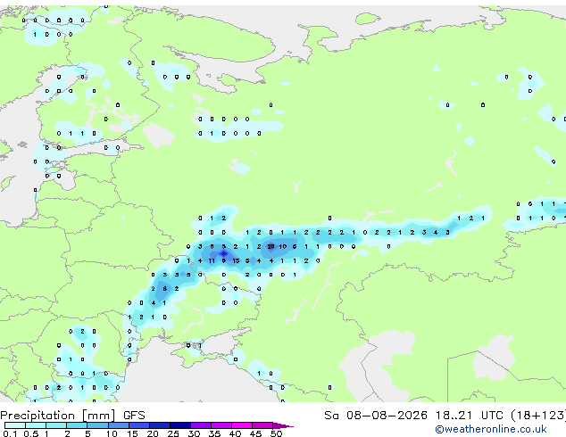Screen dimensions: 566x437
Task: Click the '45' legend scale label
Action: click(x=255, y=433)
